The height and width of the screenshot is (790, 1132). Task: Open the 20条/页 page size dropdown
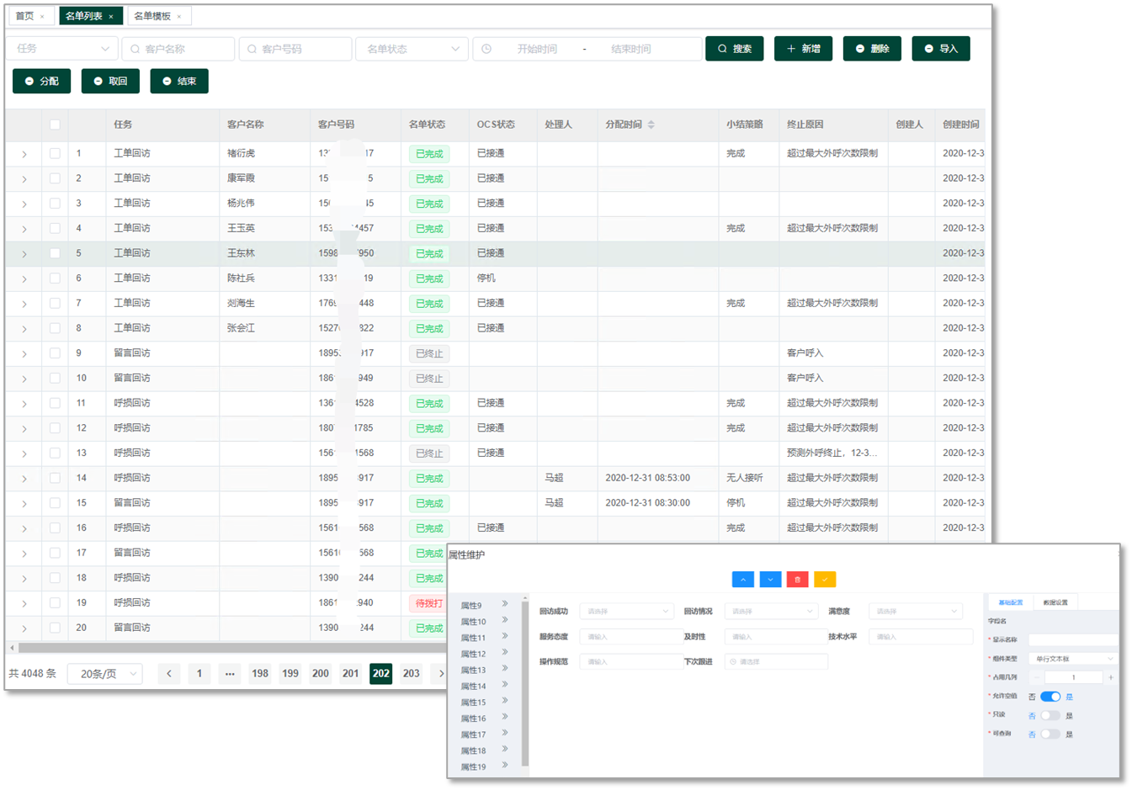[106, 674]
